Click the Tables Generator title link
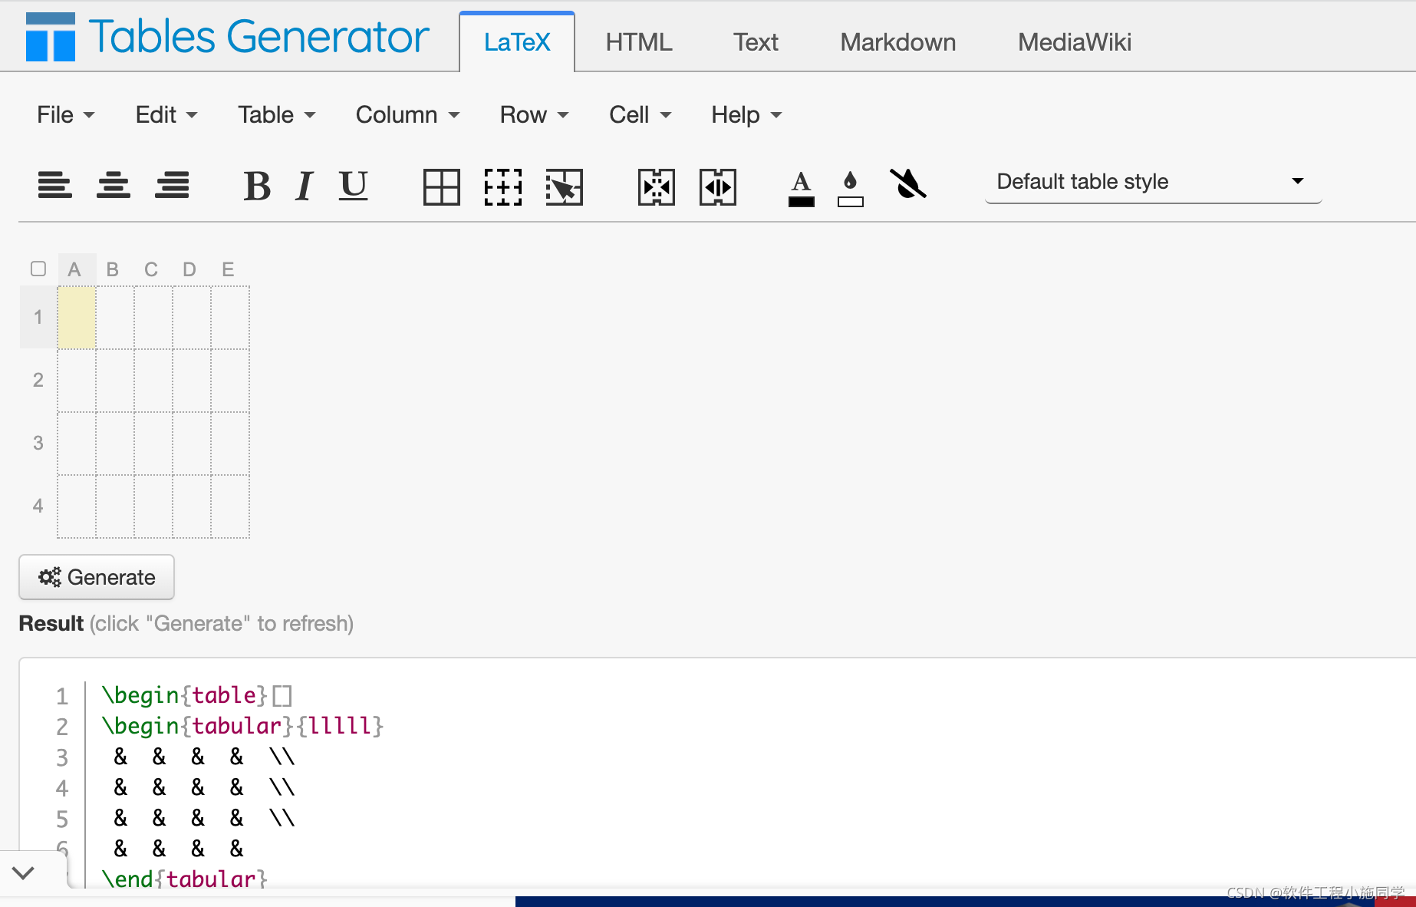Image resolution: width=1416 pixels, height=907 pixels. (259, 37)
